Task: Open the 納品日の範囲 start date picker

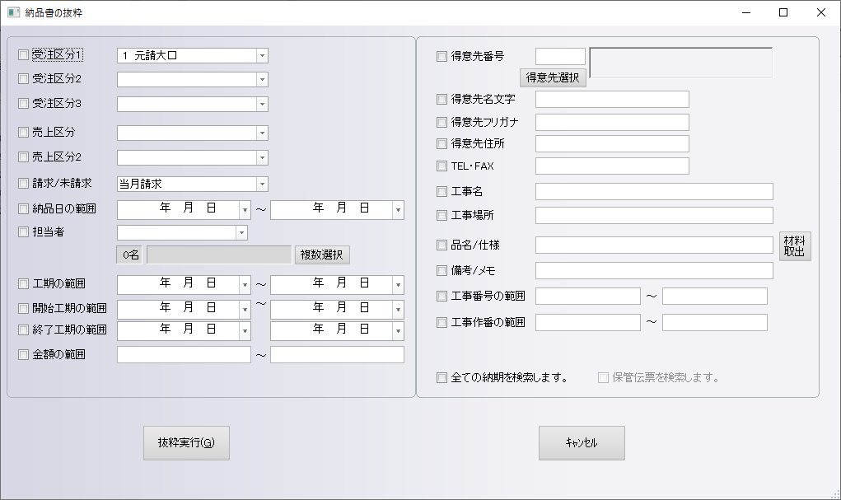Action: click(245, 210)
